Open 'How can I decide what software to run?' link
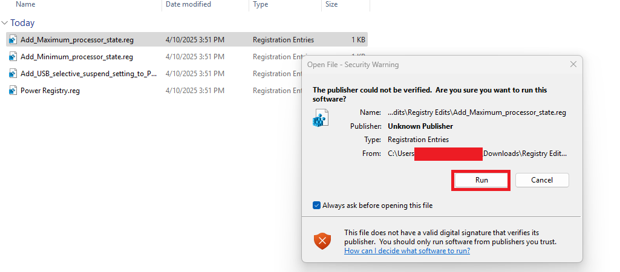Viewport: 620px width, 272px height. click(407, 251)
